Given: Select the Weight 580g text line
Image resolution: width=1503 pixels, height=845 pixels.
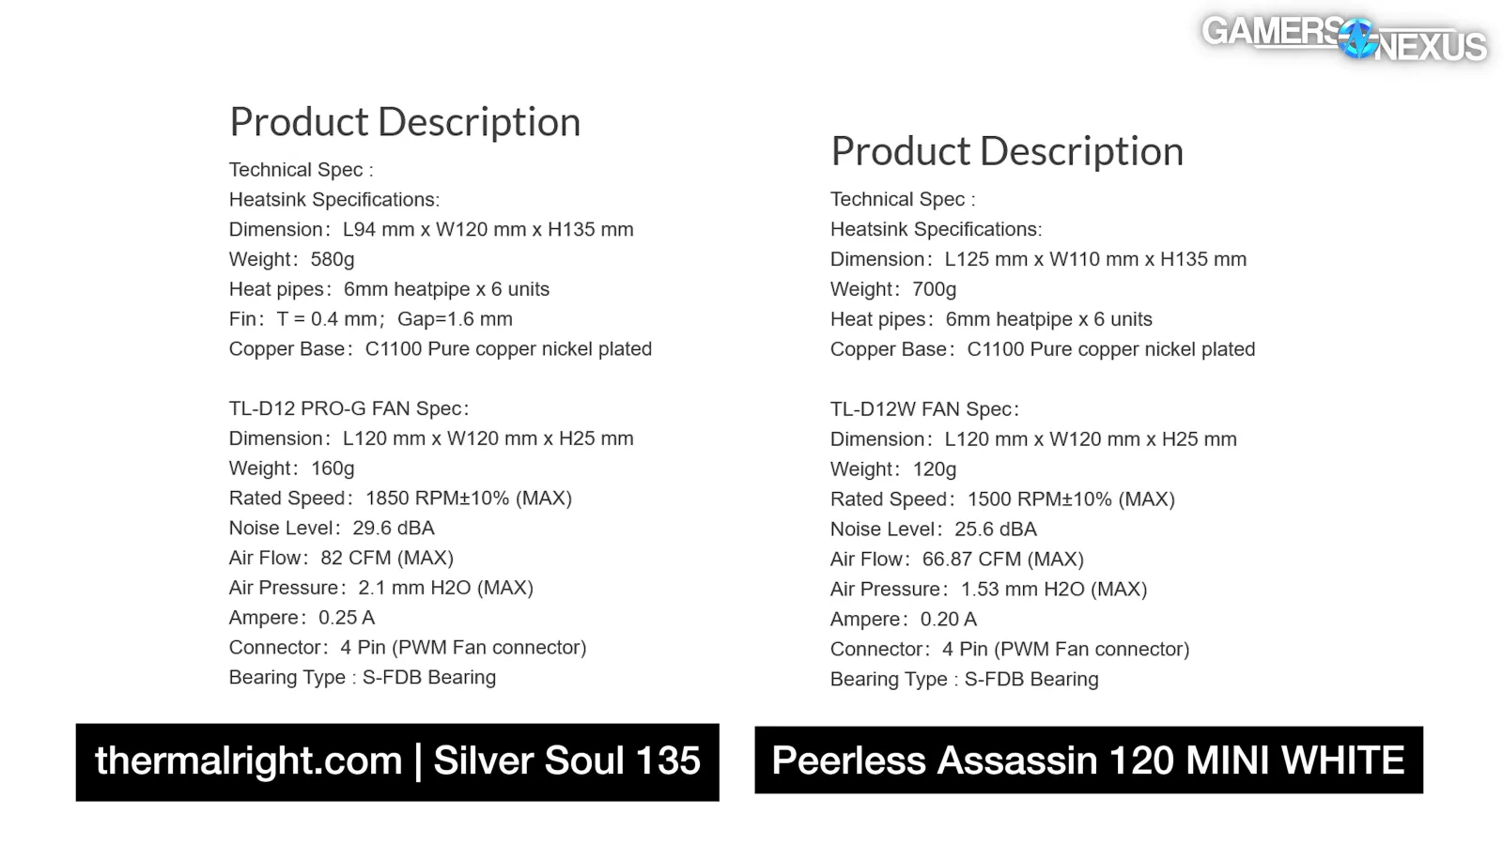Looking at the screenshot, I should pyautogui.click(x=291, y=259).
